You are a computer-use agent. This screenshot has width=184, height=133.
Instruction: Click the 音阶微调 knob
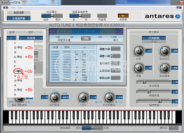click(x=54, y=97)
